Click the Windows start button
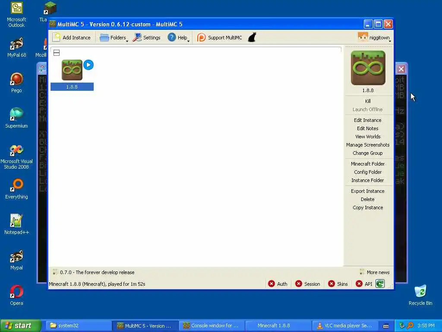The image size is (442, 332). [21, 326]
